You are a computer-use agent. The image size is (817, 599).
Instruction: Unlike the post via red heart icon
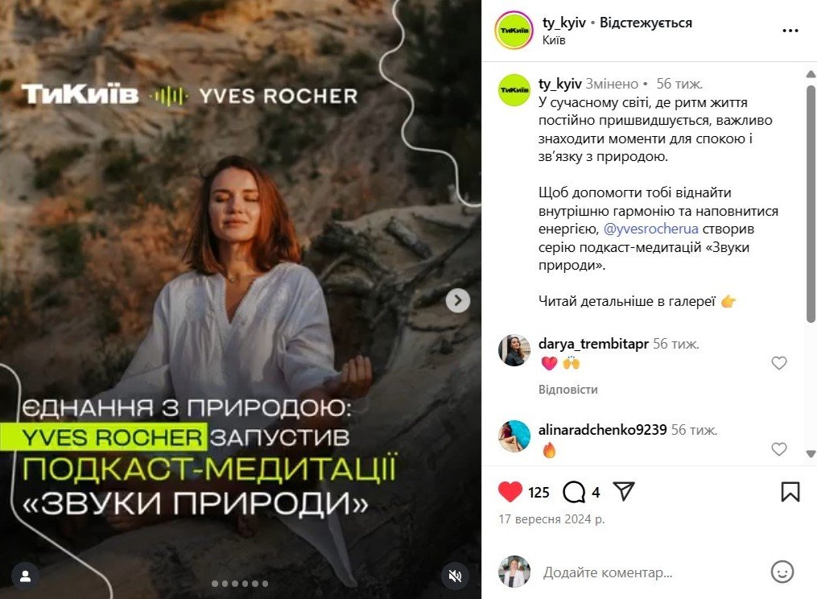510,492
